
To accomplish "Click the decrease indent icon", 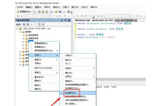I will point(82,16).
